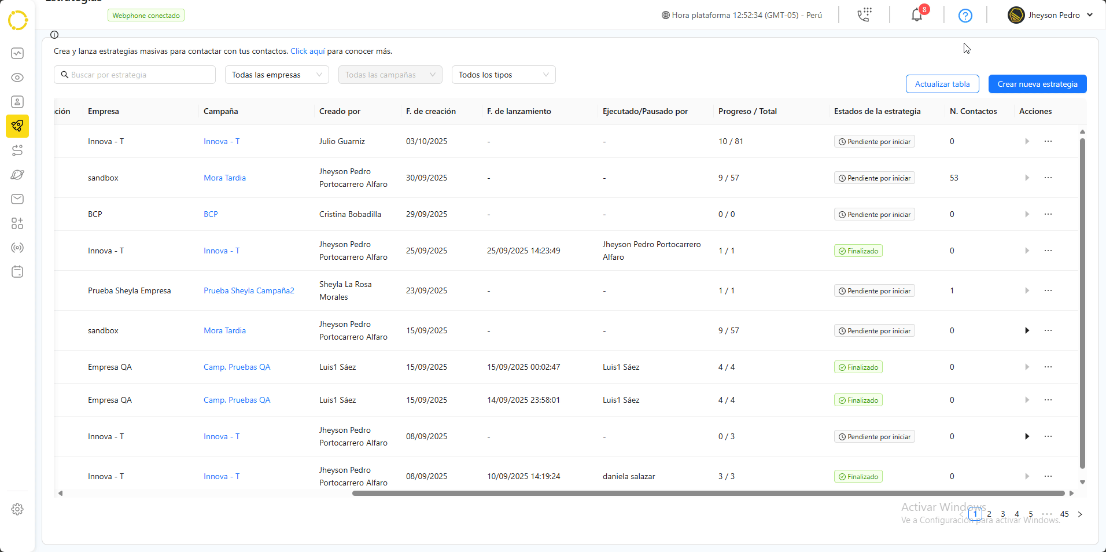Go to page 2 of results
Screen dimensions: 1106x552
989,514
